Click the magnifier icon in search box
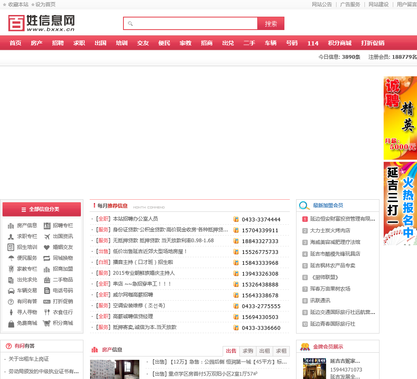 [x=130, y=23]
